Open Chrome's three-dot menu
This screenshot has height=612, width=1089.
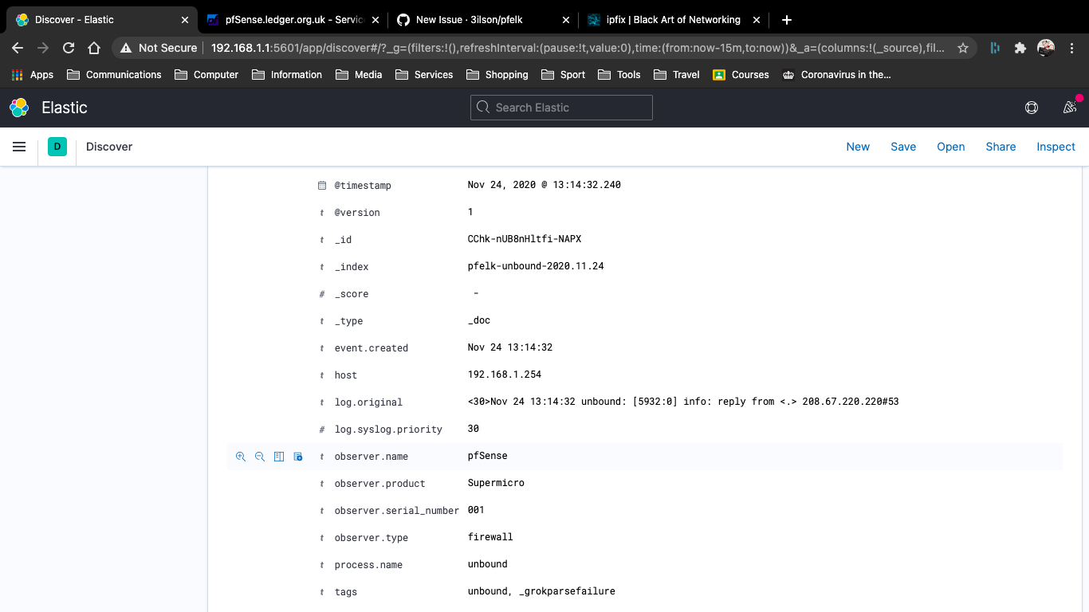pos(1072,48)
